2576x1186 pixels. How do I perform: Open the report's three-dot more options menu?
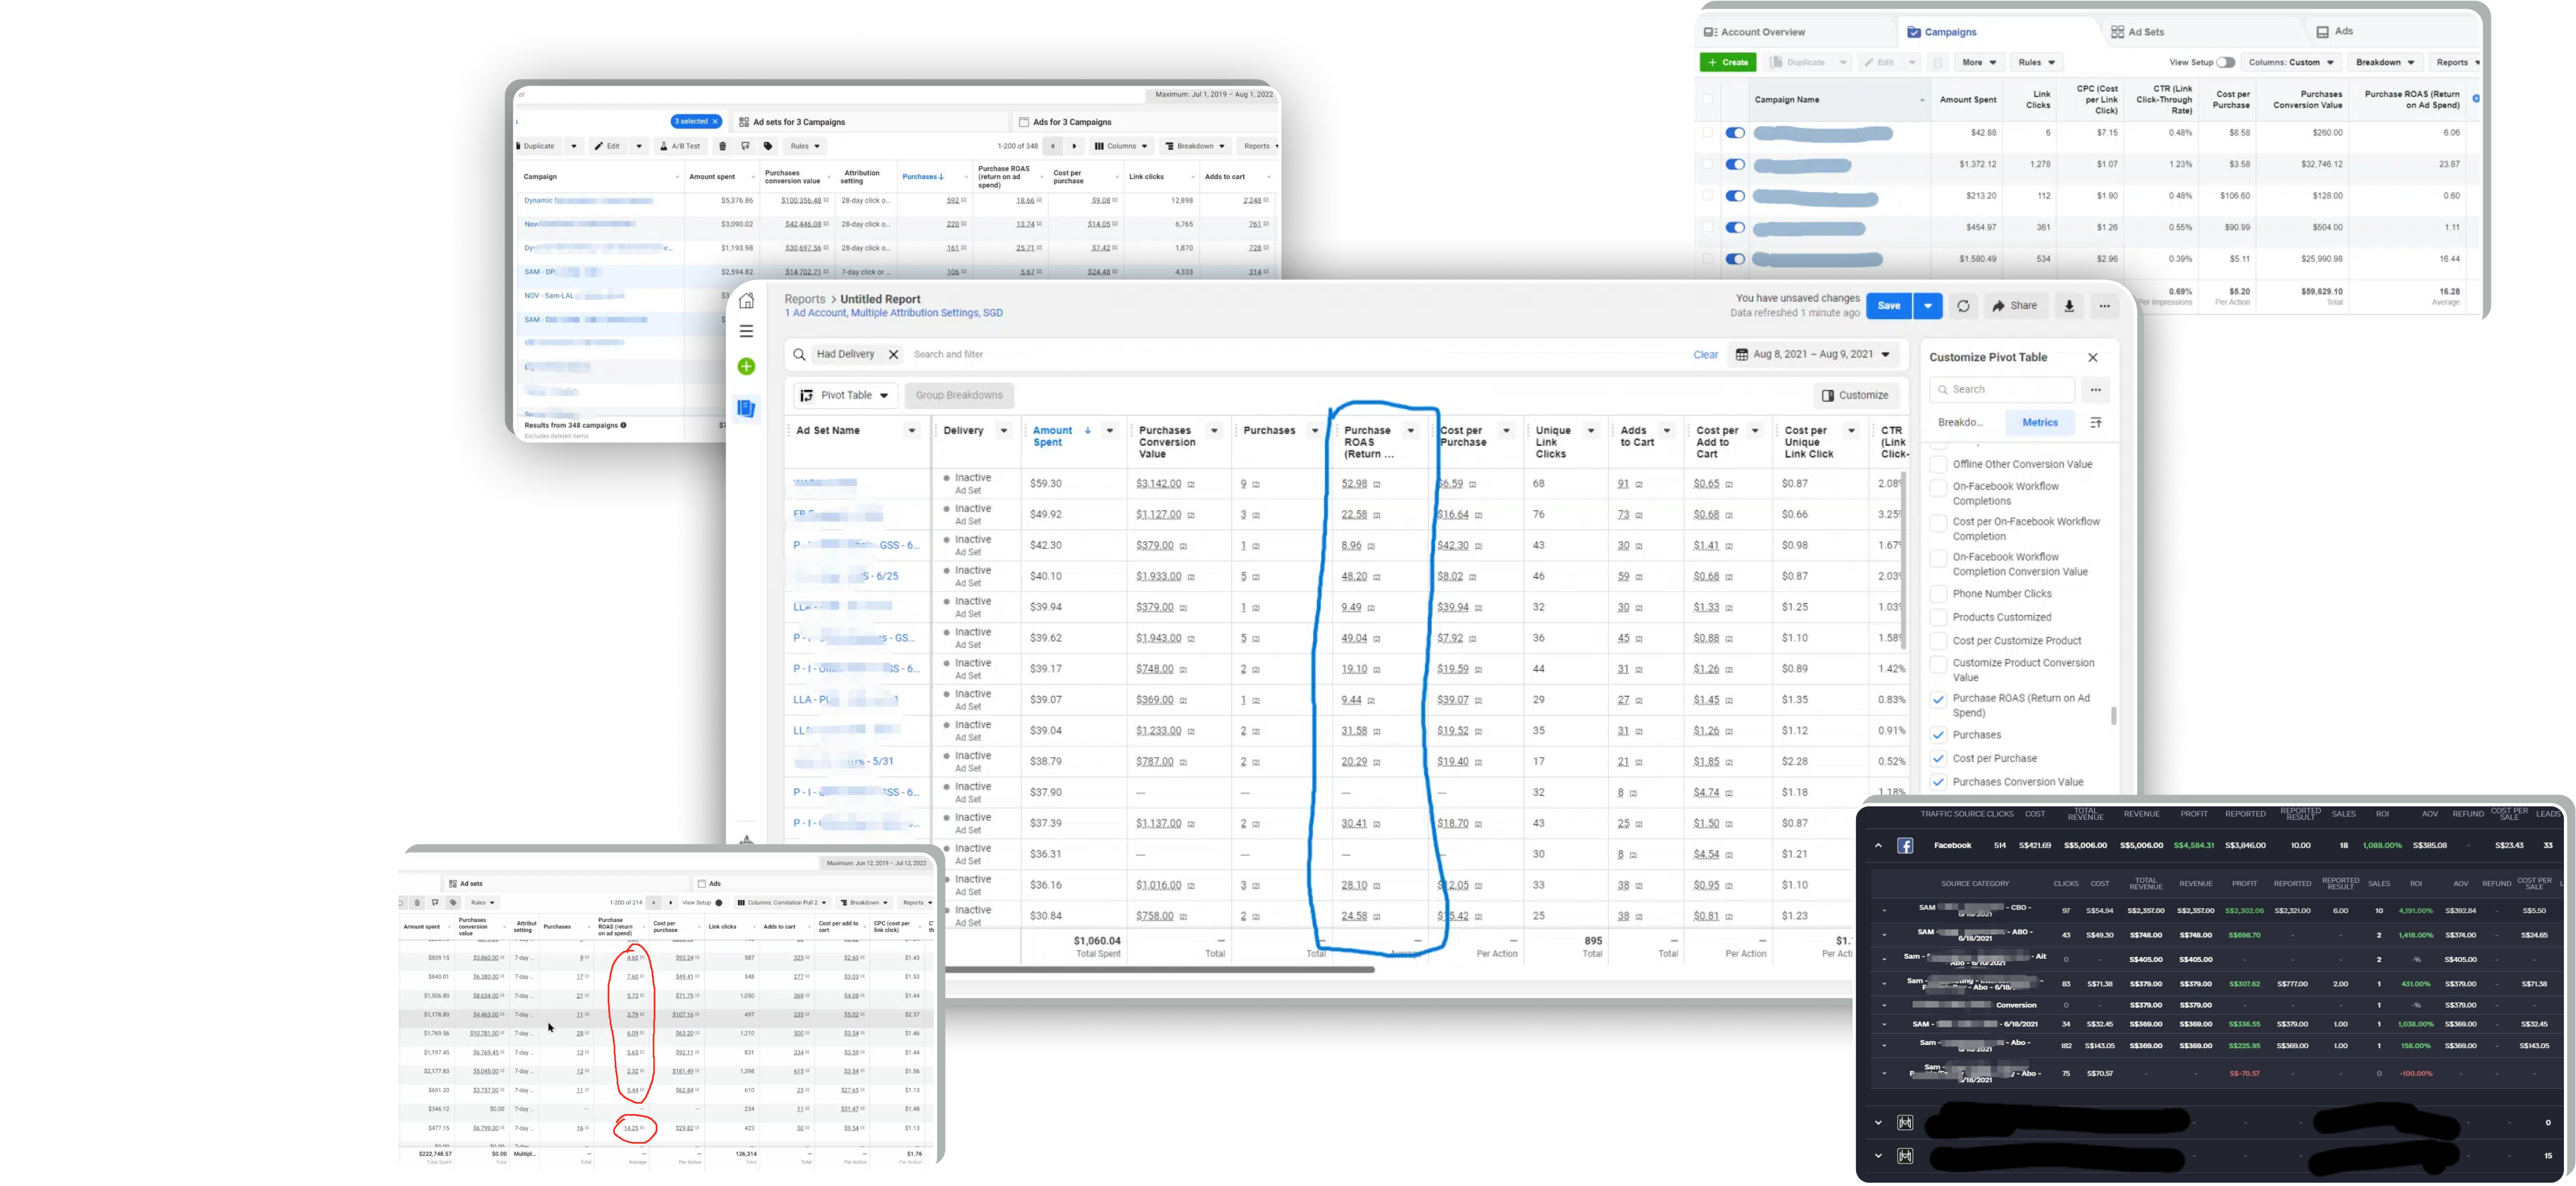pos(2105,306)
